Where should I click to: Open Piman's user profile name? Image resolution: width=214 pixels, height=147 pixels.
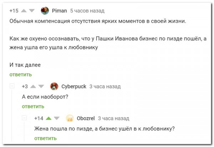pyautogui.click(x=59, y=11)
